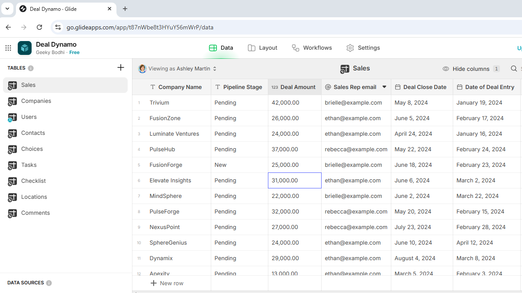Toggle Hide columns visibility
This screenshot has height=293, width=522.
tap(470, 69)
